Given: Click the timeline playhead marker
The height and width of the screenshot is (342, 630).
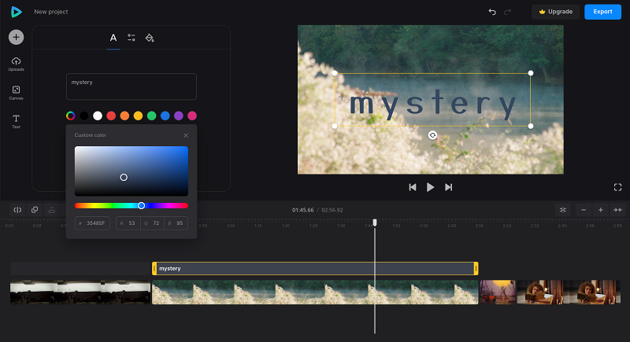Looking at the screenshot, I should [375, 222].
